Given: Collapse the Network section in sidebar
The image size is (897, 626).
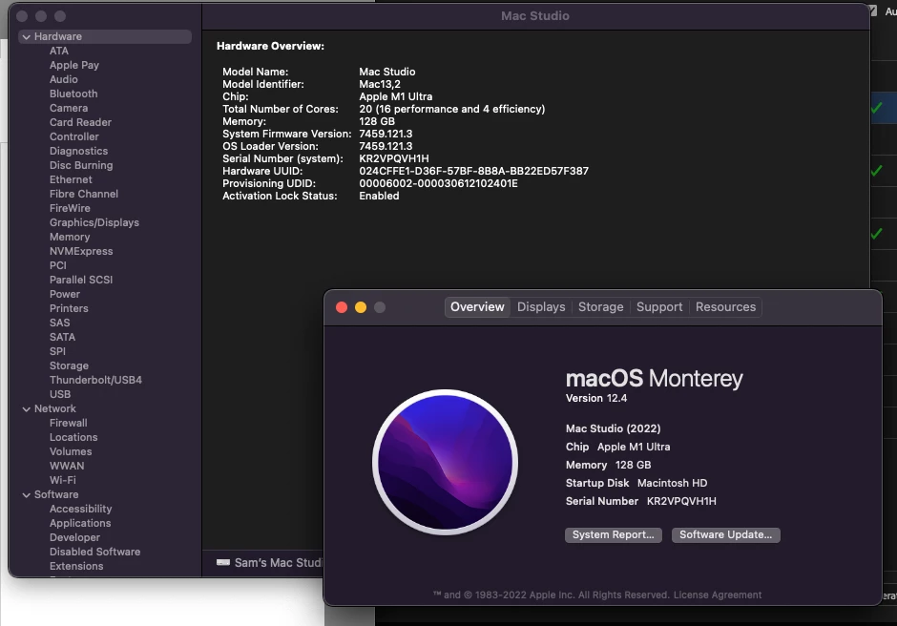Looking at the screenshot, I should pos(27,409).
